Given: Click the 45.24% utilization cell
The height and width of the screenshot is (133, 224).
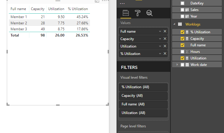Looking at the screenshot, I should (82, 17).
